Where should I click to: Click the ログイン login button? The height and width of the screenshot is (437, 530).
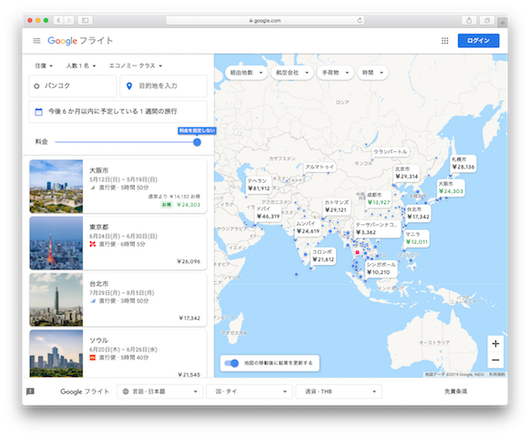click(x=478, y=41)
